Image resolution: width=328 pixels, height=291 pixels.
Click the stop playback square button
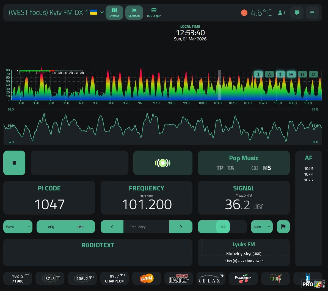(x=14, y=163)
